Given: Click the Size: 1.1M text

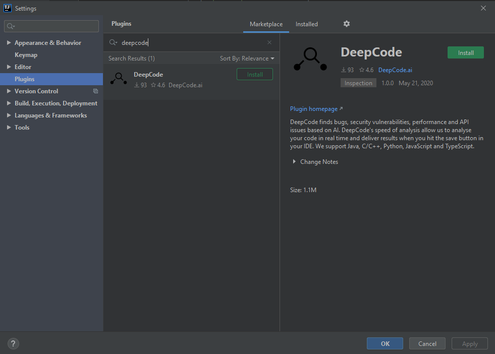Looking at the screenshot, I should pyautogui.click(x=303, y=190).
